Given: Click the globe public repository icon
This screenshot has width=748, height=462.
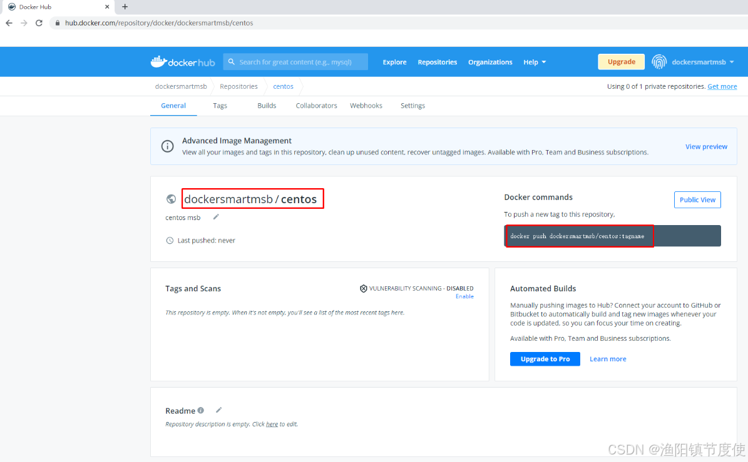Looking at the screenshot, I should point(171,199).
